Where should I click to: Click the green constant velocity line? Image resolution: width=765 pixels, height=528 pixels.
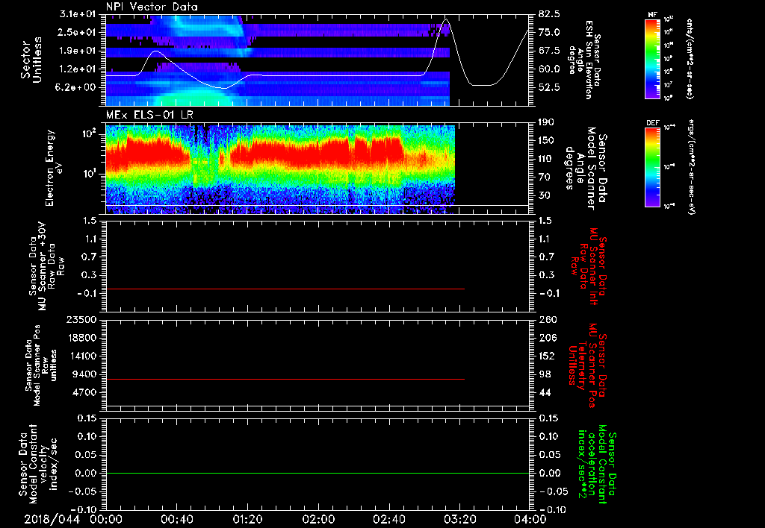coord(318,473)
